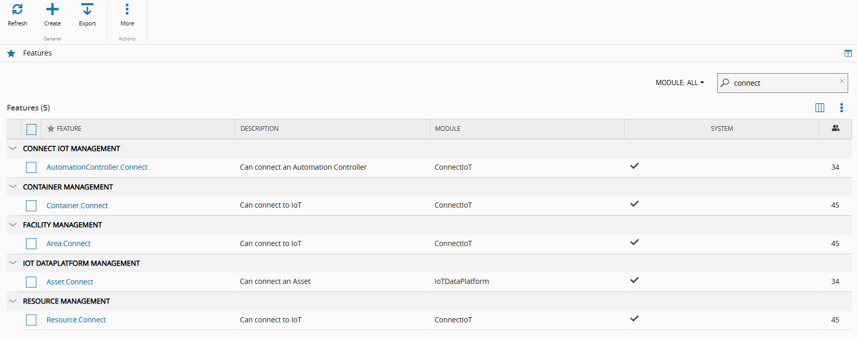The height and width of the screenshot is (340, 857).
Task: Click the Features star favorite icon
Action: [11, 53]
